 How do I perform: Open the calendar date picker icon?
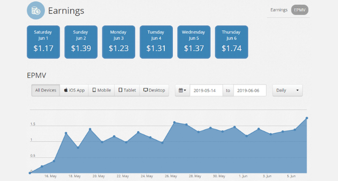tap(183, 90)
